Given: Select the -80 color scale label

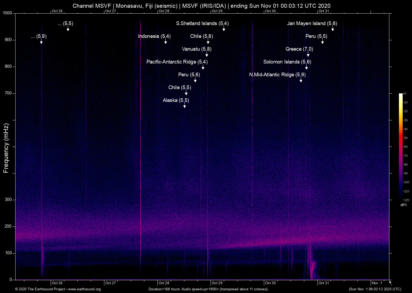Looking at the screenshot, I should pos(405,165).
